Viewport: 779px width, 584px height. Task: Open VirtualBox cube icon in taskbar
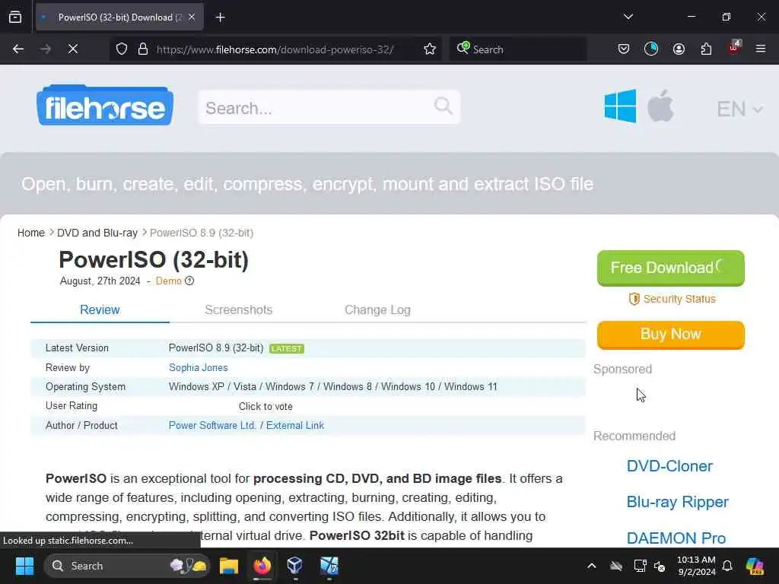(295, 565)
